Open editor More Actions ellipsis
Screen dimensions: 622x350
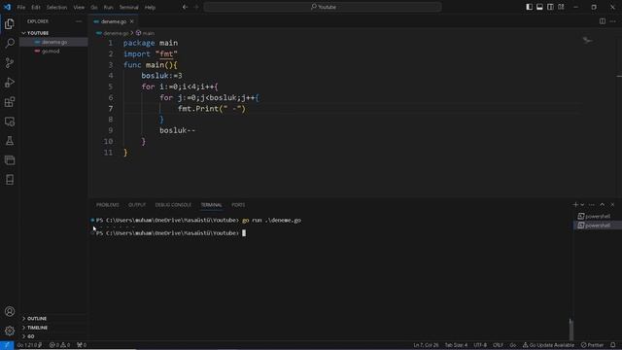[612, 21]
